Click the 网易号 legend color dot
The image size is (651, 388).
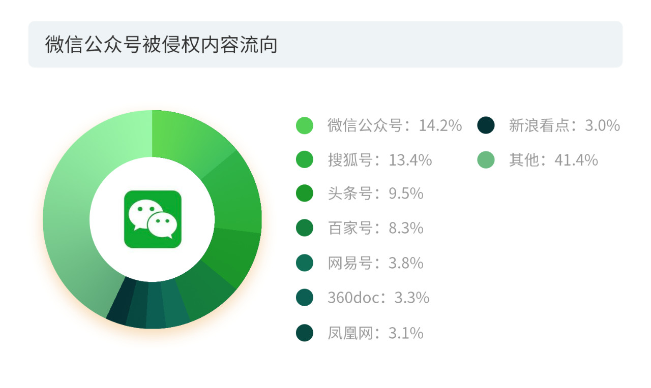point(305,263)
